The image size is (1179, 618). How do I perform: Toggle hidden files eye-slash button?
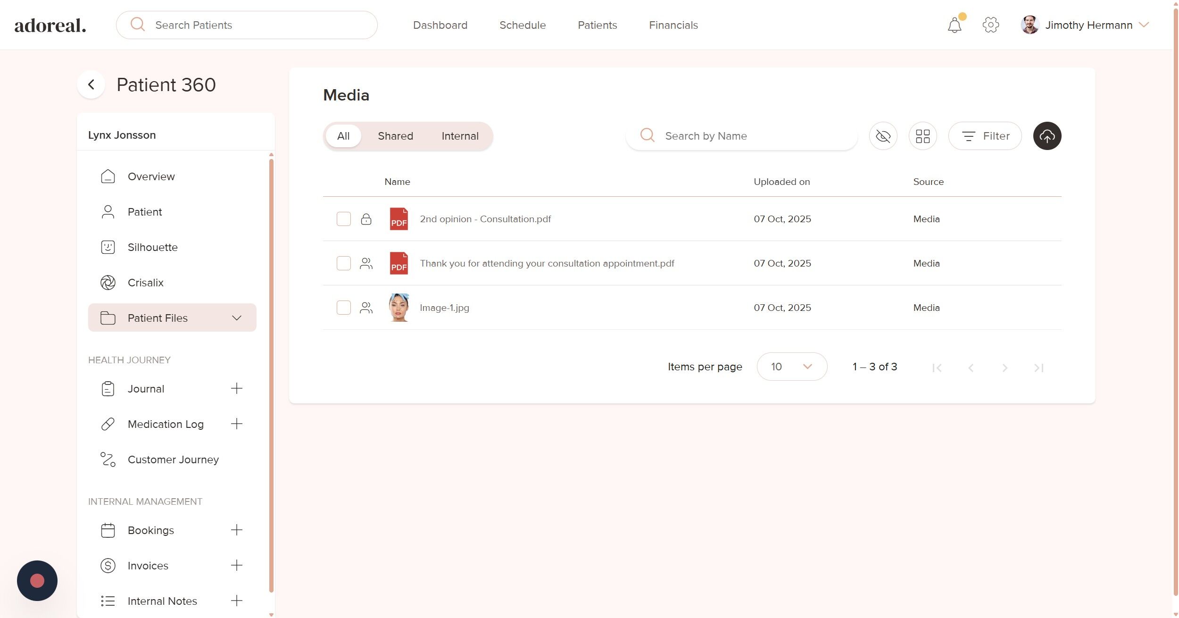(882, 136)
